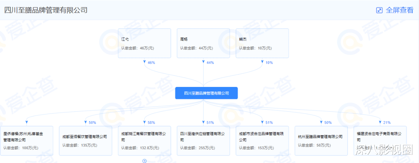Click 认缴金额: 50万(元) in 杭州至膳 card
The width and height of the screenshot is (419, 163).
(x=314, y=145)
